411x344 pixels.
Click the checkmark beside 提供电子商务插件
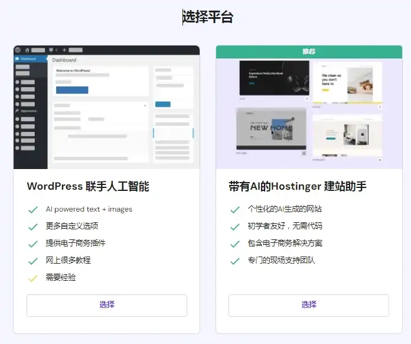pos(33,244)
